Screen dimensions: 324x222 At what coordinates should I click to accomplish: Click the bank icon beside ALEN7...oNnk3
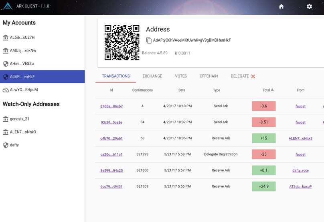pos(6,132)
